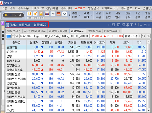This screenshot has width=152, height=113.
Task: Select the 코스닥 radio button
Action: [x=48, y=36]
